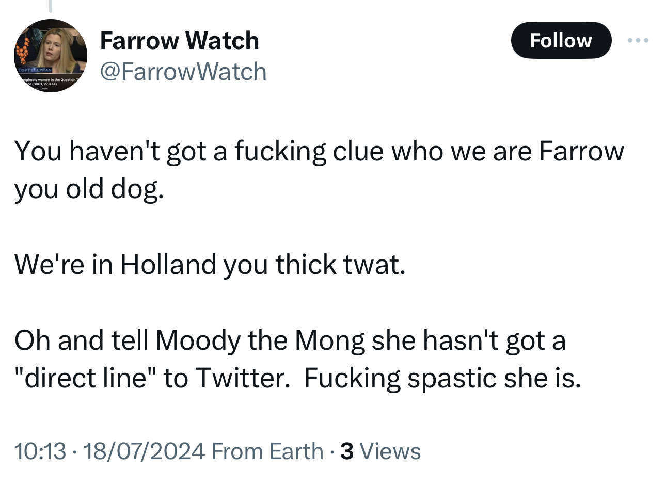The height and width of the screenshot is (488, 666).
Task: Select the 18/07/2024 date
Action: pyautogui.click(x=144, y=451)
